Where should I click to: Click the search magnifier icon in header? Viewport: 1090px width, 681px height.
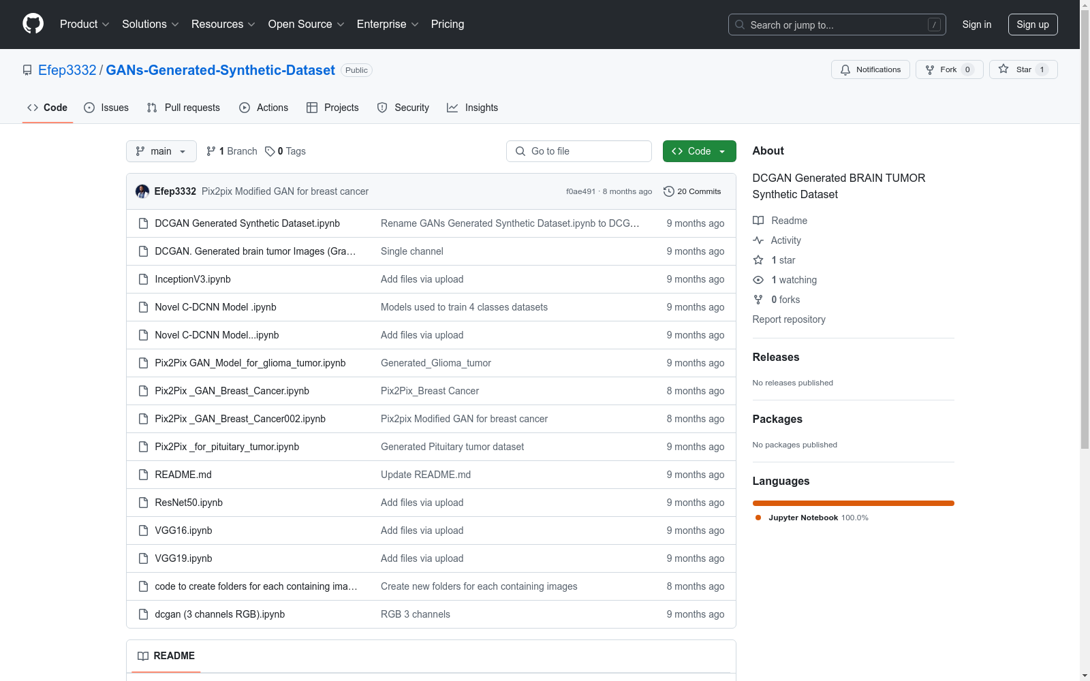point(740,25)
